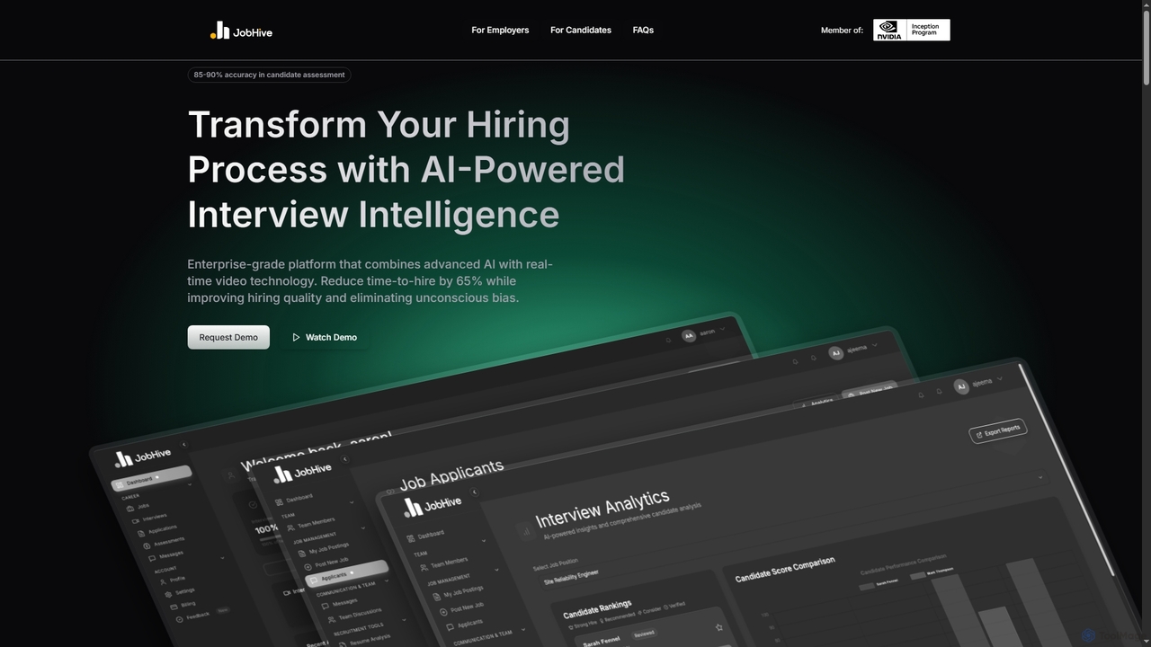The width and height of the screenshot is (1151, 647).
Task: Click the Request Demo button
Action: pyautogui.click(x=228, y=337)
